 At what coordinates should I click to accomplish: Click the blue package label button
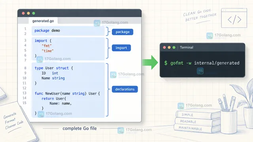(x=123, y=32)
